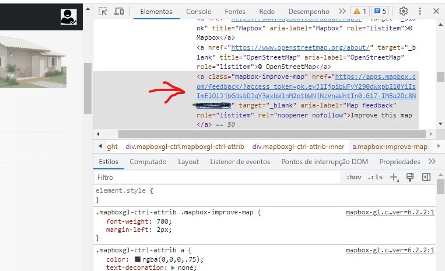The width and height of the screenshot is (445, 271).
Task: Expand more styles pane tabs chevron
Action: click(x=432, y=161)
